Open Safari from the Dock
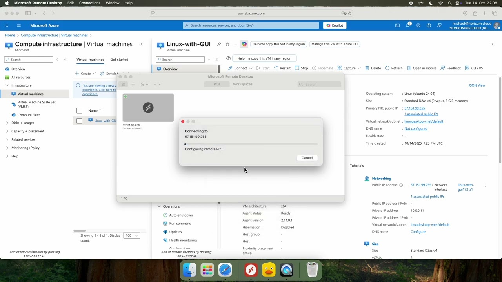 (225, 270)
